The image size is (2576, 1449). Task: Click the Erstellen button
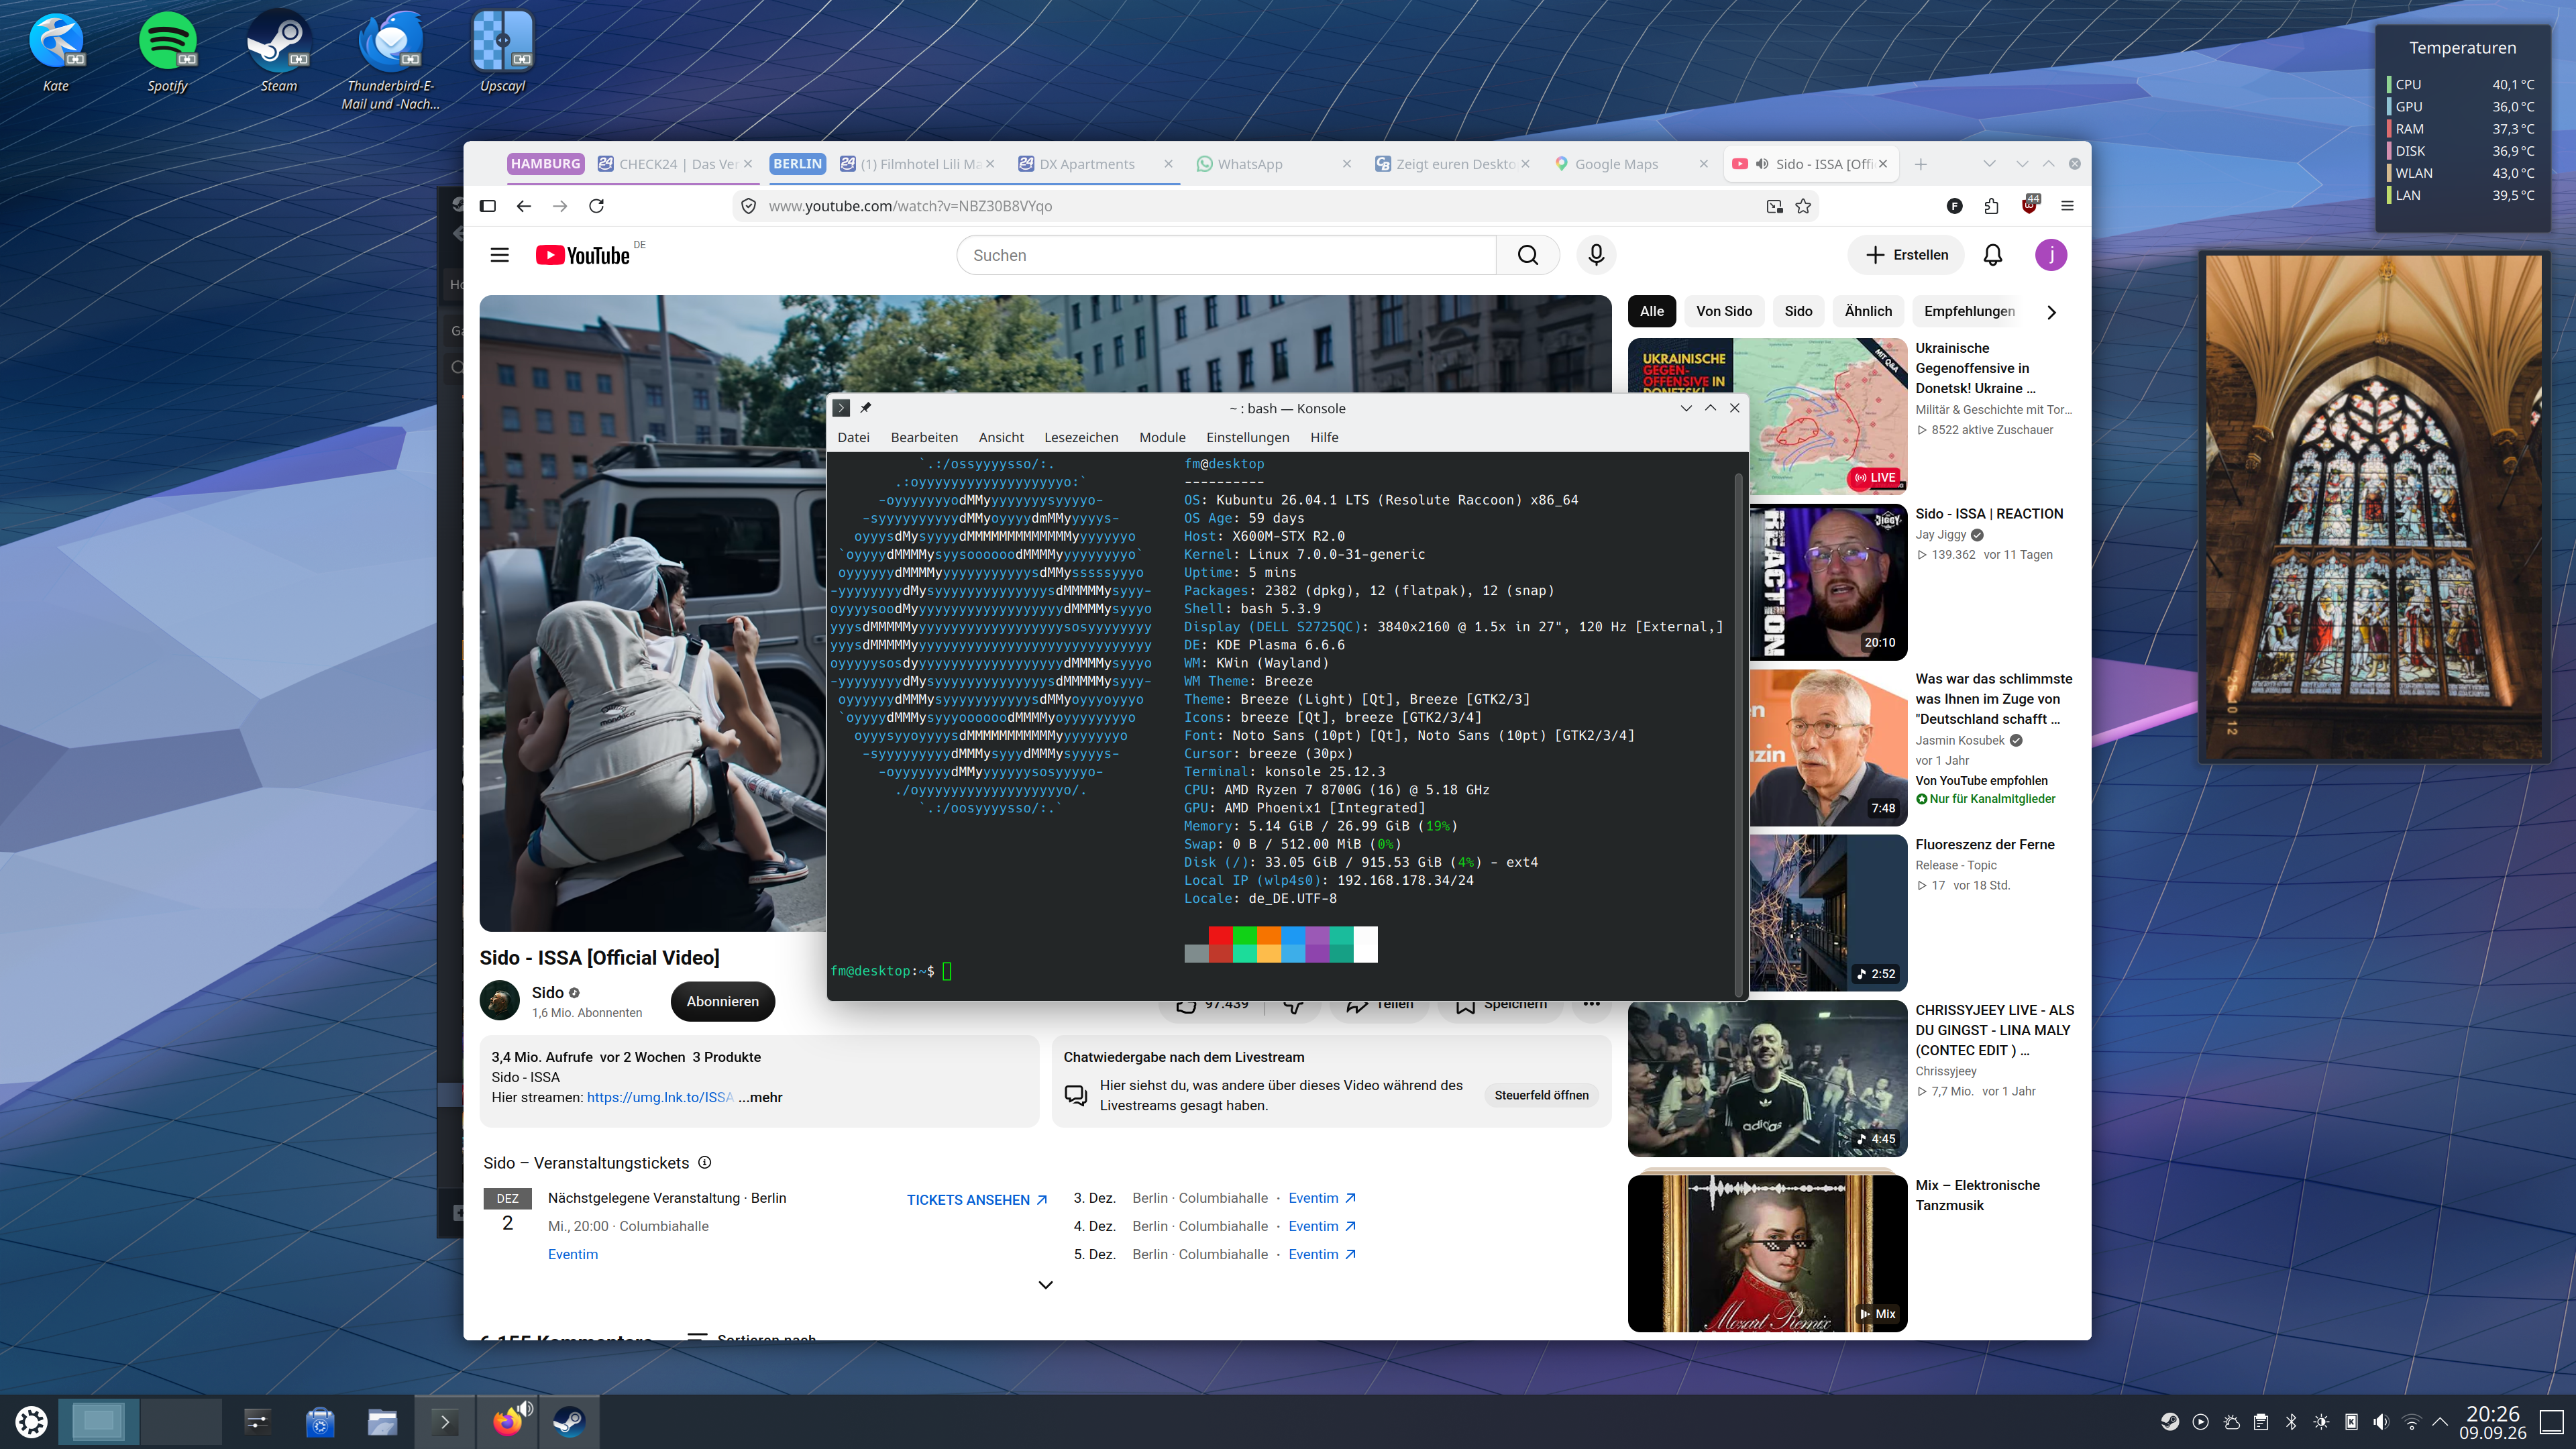pyautogui.click(x=1906, y=255)
